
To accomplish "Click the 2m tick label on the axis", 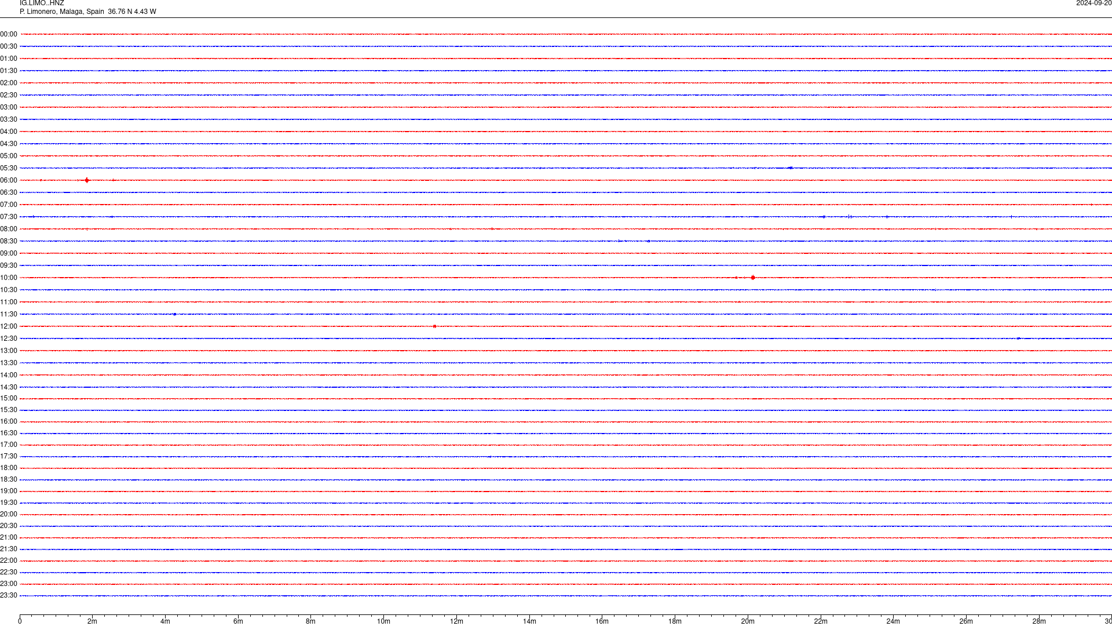I will point(92,621).
